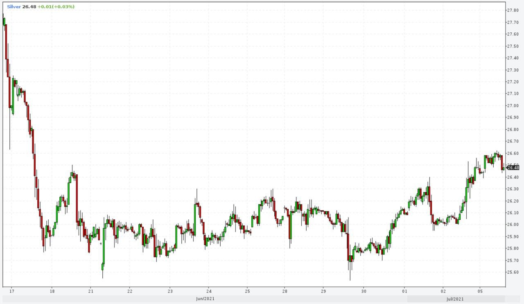This screenshot has width=524, height=304.
Task: Click the Jun/2021 month band
Action: [x=205, y=299]
